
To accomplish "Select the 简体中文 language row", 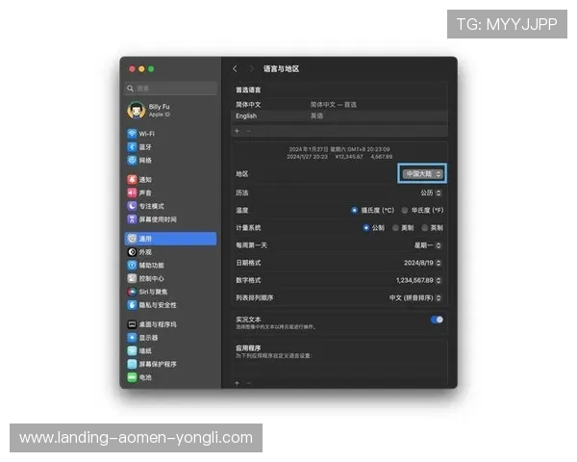I will [x=339, y=105].
